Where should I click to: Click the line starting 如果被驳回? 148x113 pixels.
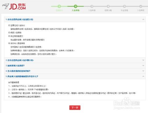34,54
